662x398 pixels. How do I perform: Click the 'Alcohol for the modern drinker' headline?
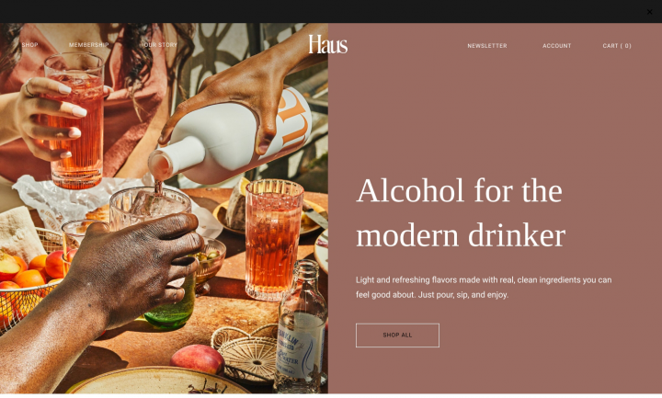tap(461, 212)
